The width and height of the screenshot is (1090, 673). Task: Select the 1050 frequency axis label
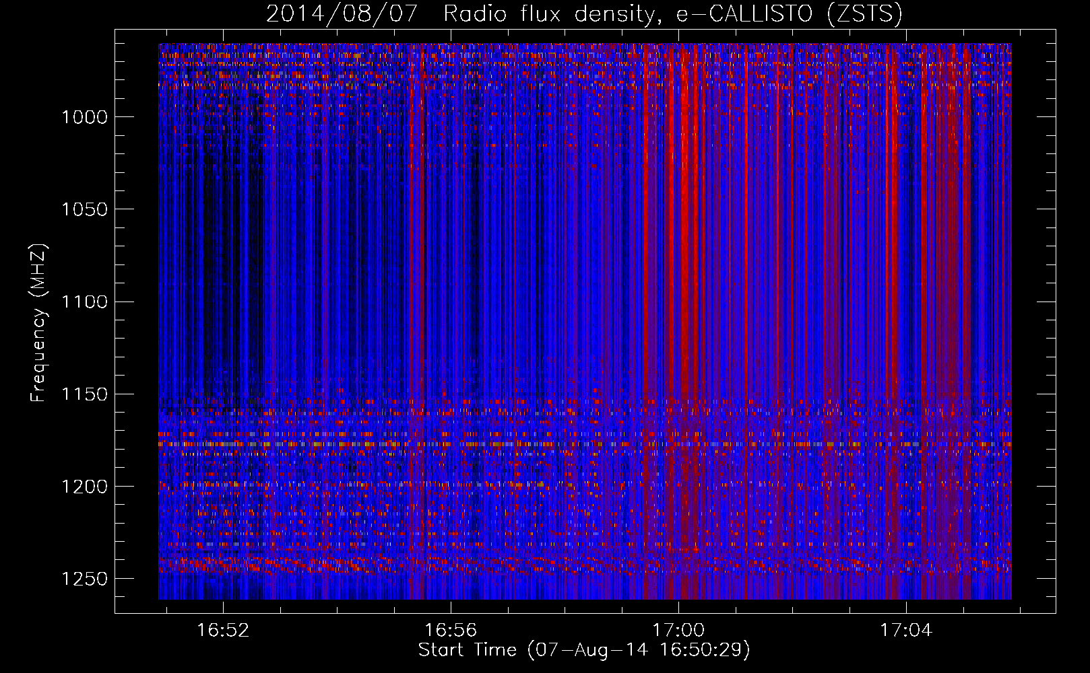[84, 209]
